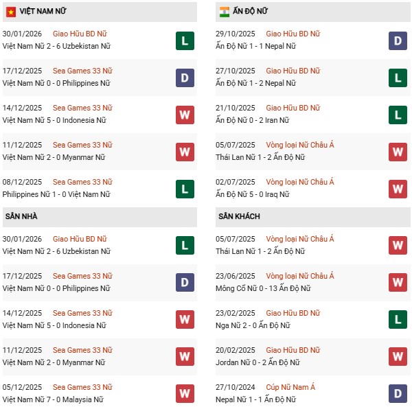Viewport: 412px width, 407px height.
Task: Click the L badge for Ấn Độ 1-2 Nepal
Action: [398, 77]
